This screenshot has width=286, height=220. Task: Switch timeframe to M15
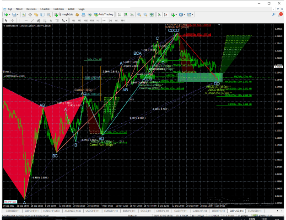86,21
